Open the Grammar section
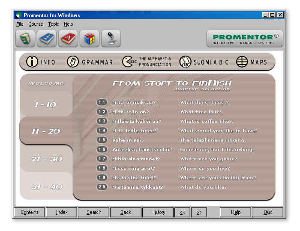The width and height of the screenshot is (300, 231). (90, 62)
